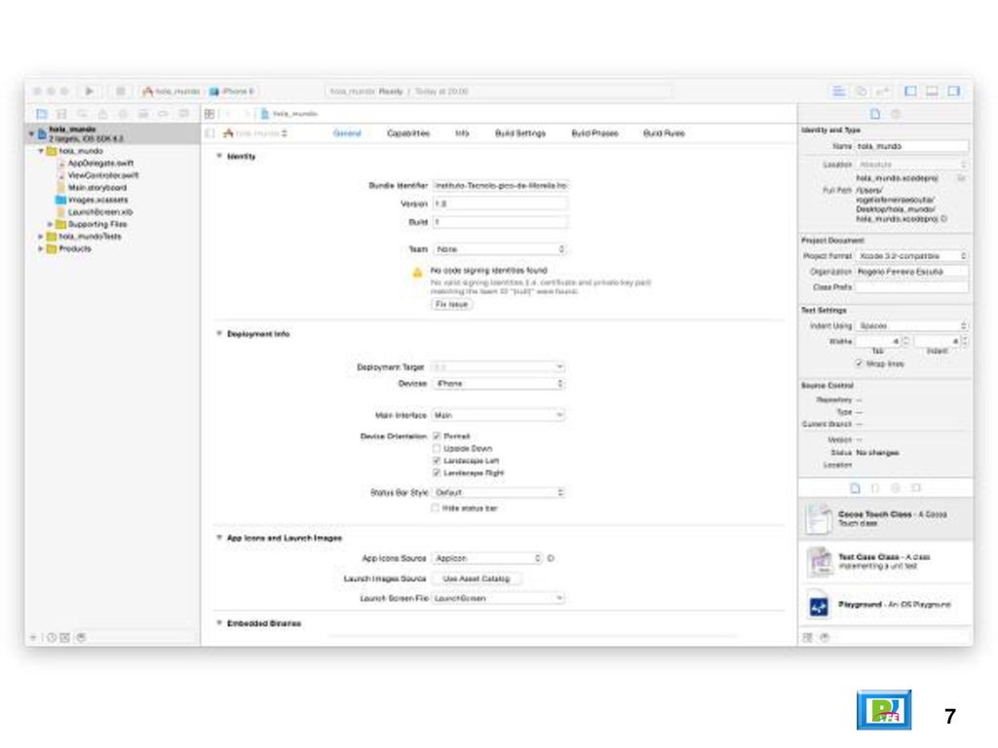Show the File inspector icon
The width and height of the screenshot is (998, 748).
pyautogui.click(x=875, y=114)
